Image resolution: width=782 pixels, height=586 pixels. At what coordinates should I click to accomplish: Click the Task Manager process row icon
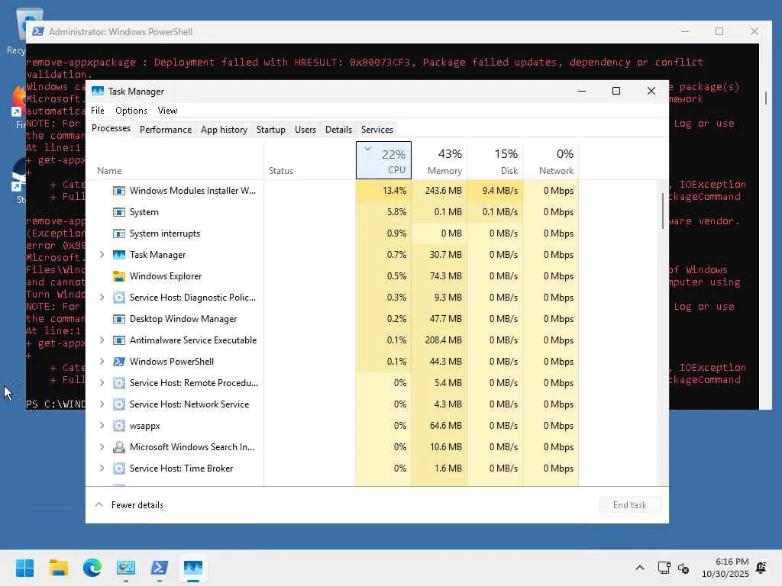118,255
